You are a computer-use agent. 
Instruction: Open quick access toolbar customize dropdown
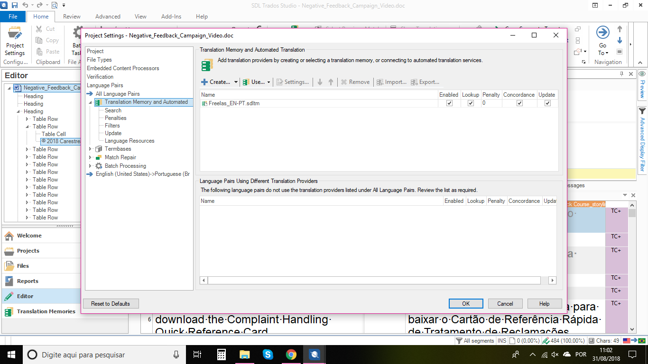tap(65, 5)
